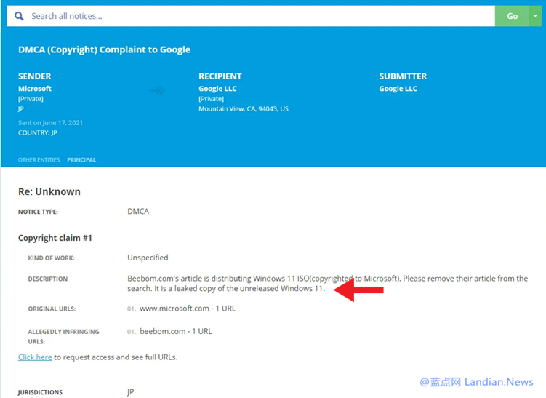Image resolution: width=546 pixels, height=398 pixels.
Task: Select the 'Sent on June 17, 2021' text
Action: (x=50, y=123)
